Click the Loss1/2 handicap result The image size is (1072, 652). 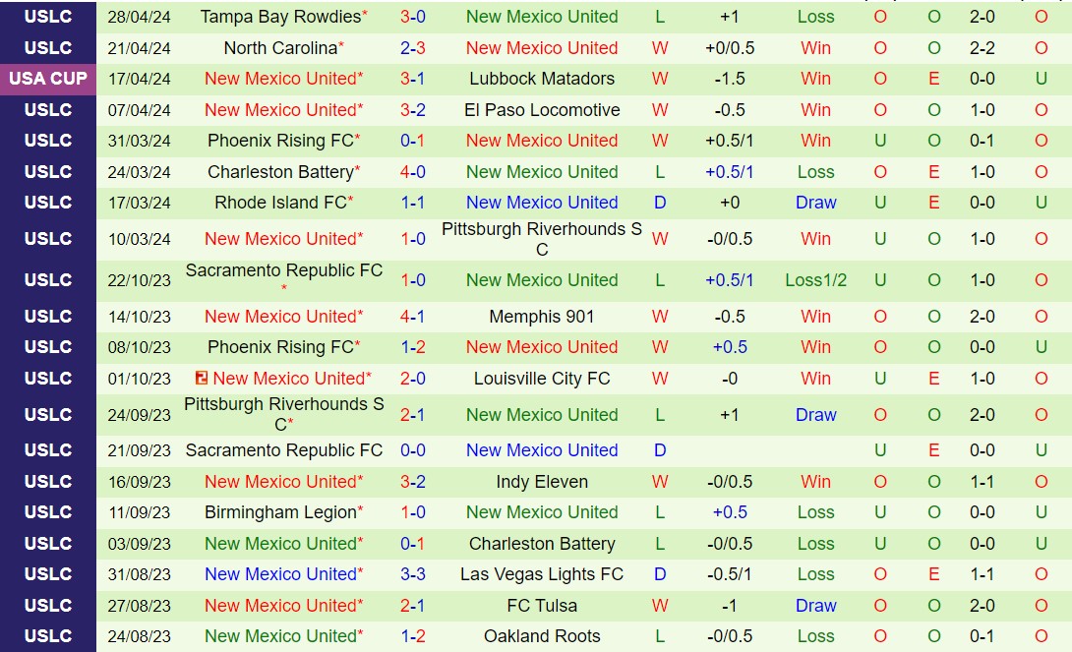pyautogui.click(x=815, y=280)
